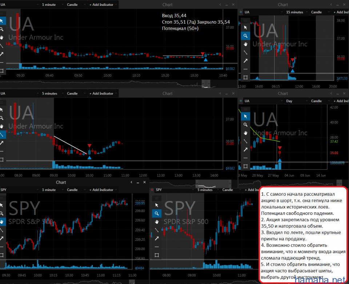349x284 pixels.
Task: Activate hand pan tool in SPY 1 minute chart
Action: [1, 222]
